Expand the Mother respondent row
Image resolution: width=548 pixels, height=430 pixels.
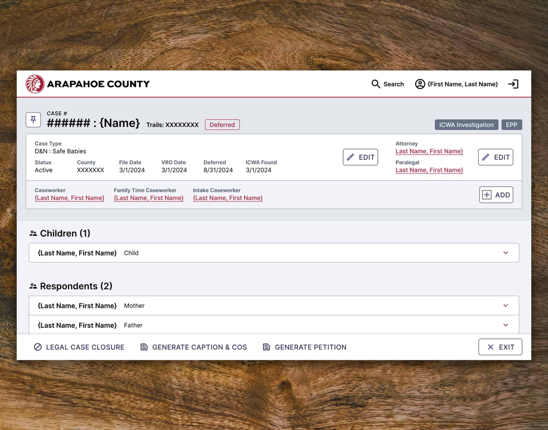[x=506, y=306]
